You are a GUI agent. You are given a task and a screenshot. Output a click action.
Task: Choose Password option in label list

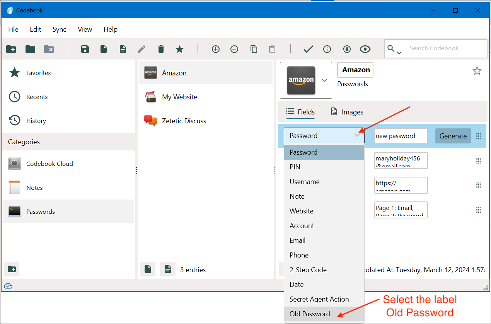[x=324, y=152]
